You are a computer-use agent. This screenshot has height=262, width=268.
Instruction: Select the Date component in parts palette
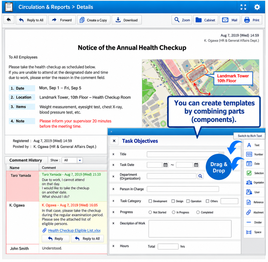pos(254,164)
